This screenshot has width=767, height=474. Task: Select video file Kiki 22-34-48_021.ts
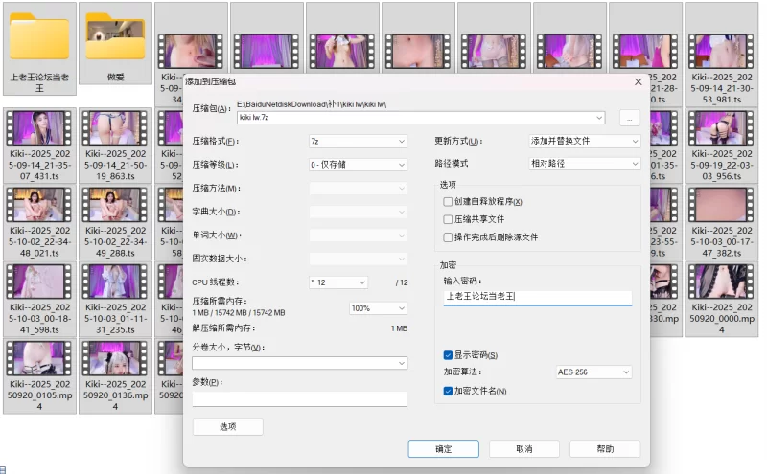39,204
